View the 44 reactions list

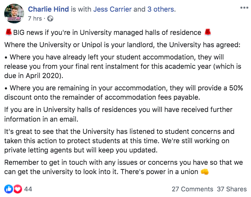pos(28,189)
